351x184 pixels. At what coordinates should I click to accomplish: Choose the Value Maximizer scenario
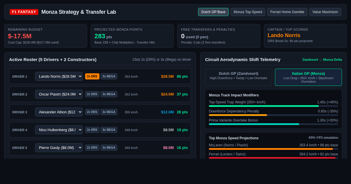[325, 12]
